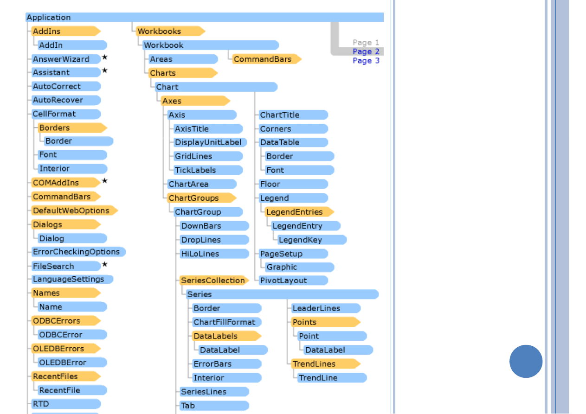Screen dimensions: 586x414
Task: Select the Application root node
Action: click(x=49, y=18)
